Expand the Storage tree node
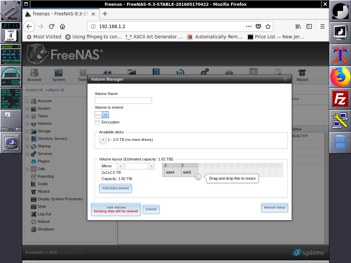 tap(27, 131)
